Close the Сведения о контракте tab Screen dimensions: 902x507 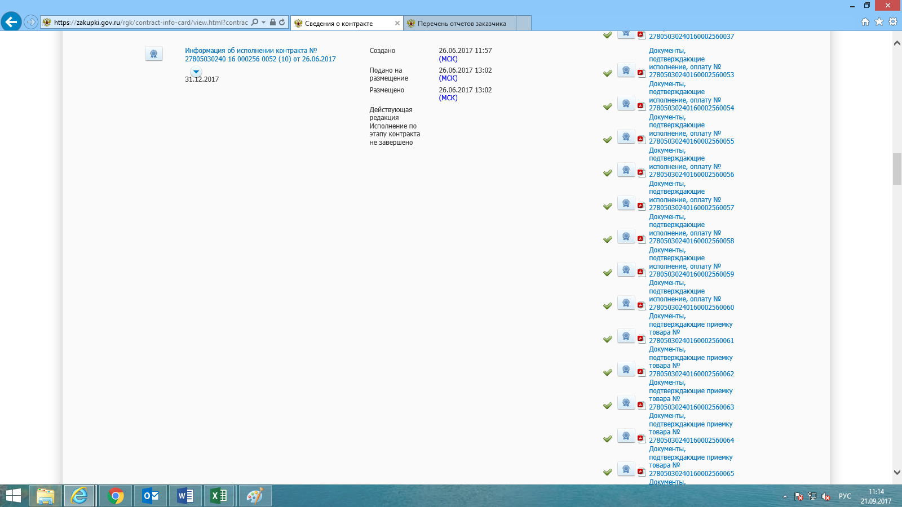pyautogui.click(x=397, y=23)
